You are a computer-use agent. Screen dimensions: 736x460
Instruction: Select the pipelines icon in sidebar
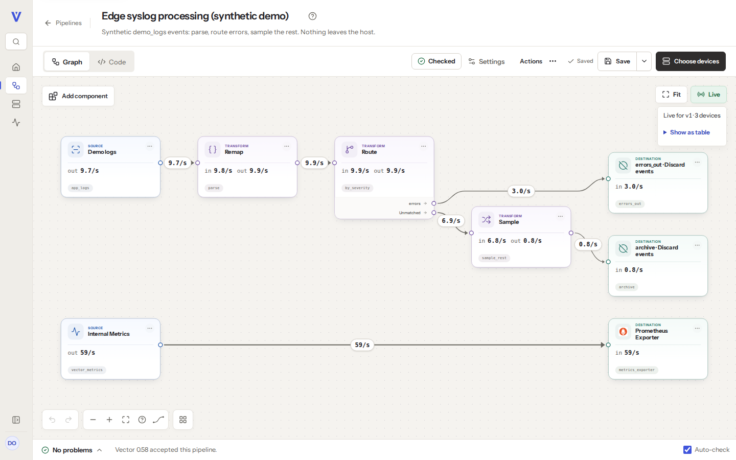[x=16, y=86]
